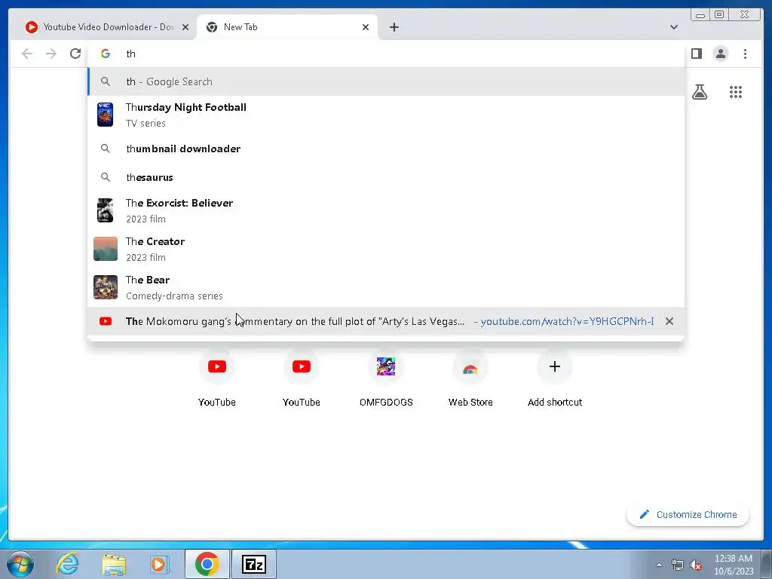Screen dimensions: 772x579
Task: Go back using the back arrow
Action: pos(27,54)
